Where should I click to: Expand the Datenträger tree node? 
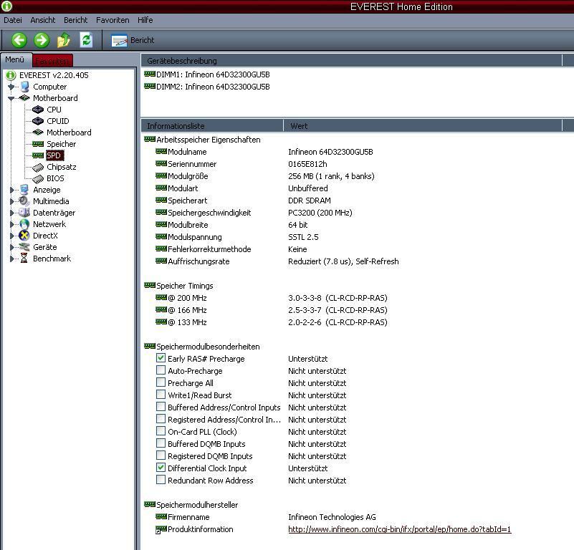point(11,213)
